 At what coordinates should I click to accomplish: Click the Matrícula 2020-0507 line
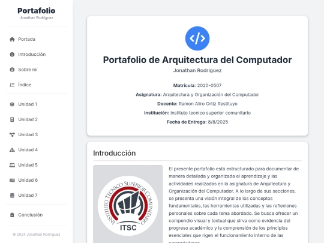click(x=197, y=86)
